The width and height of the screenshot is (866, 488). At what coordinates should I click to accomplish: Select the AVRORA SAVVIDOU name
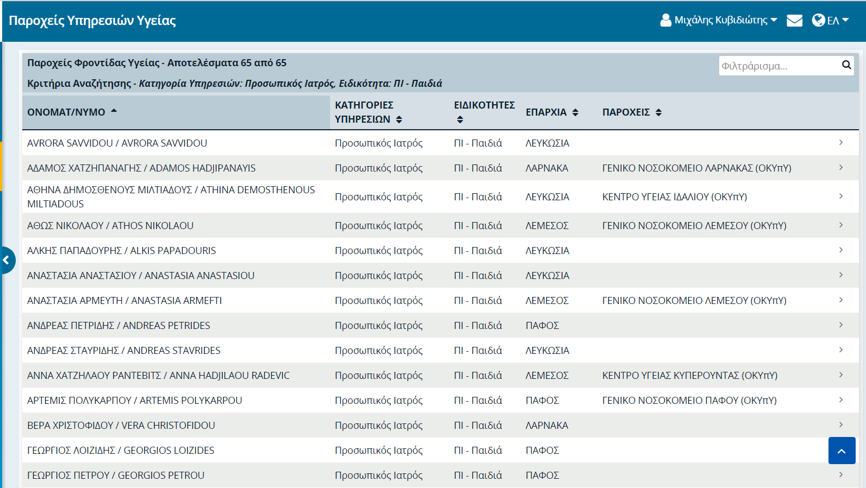click(x=117, y=143)
